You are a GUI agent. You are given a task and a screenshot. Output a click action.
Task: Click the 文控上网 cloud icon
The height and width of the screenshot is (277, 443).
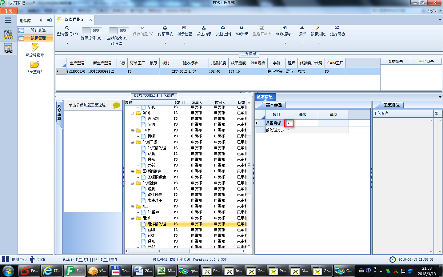pos(223,28)
